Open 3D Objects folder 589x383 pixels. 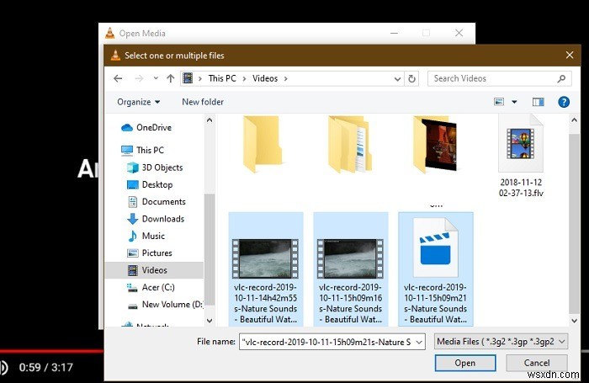click(162, 168)
